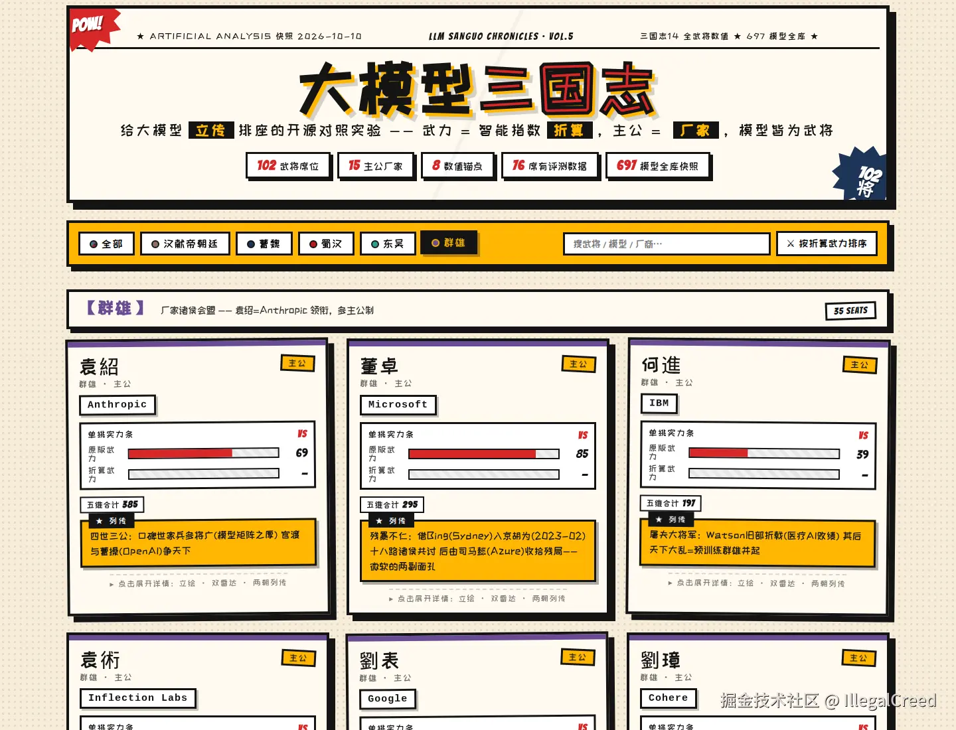Image resolution: width=956 pixels, height=730 pixels.
Task: Click the Google vendor tag
Action: click(388, 699)
